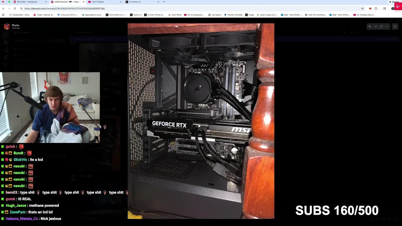Viewport: 402px width, 226px height.
Task: Forward the image with arrow icon
Action: pos(376,26)
